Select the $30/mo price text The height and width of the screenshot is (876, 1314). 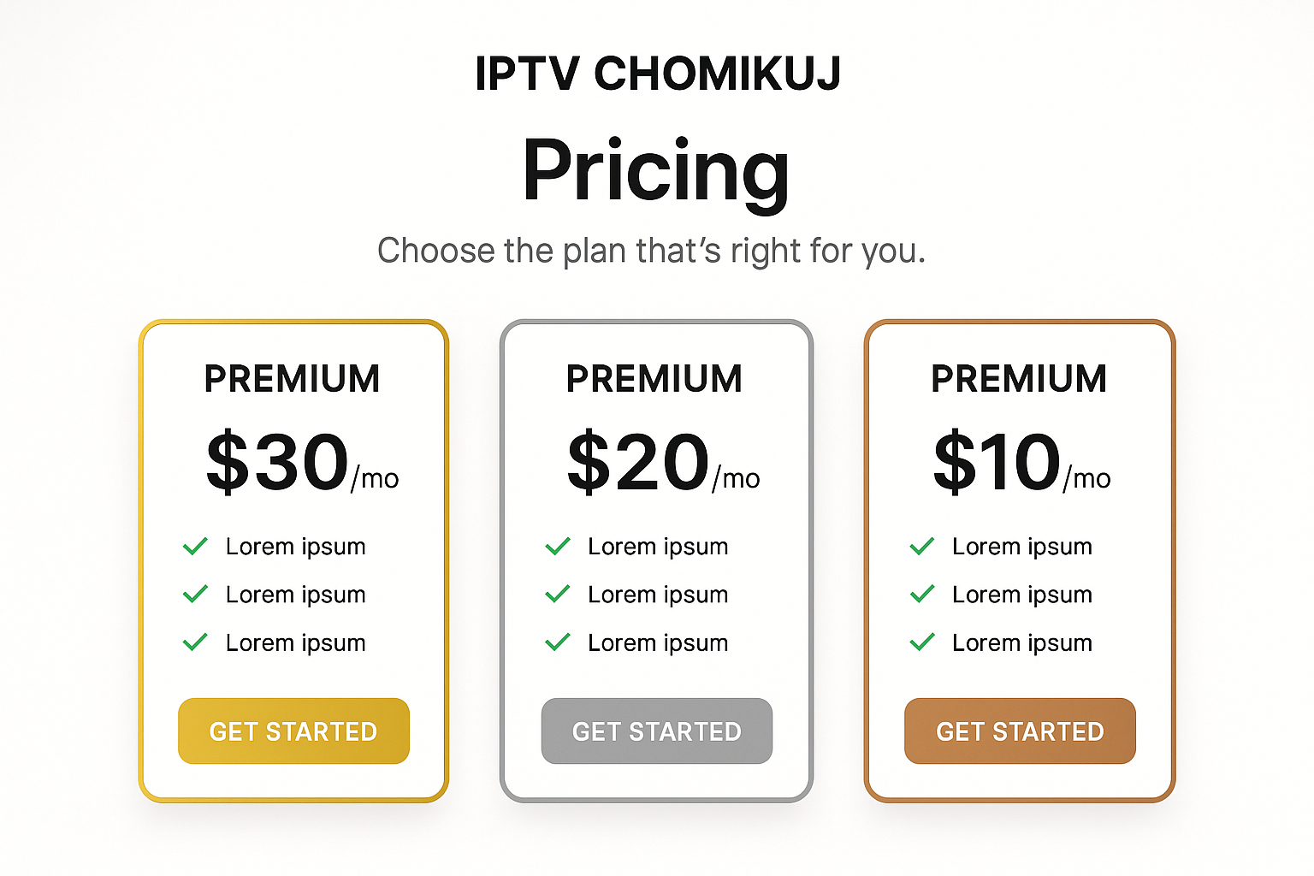[302, 463]
